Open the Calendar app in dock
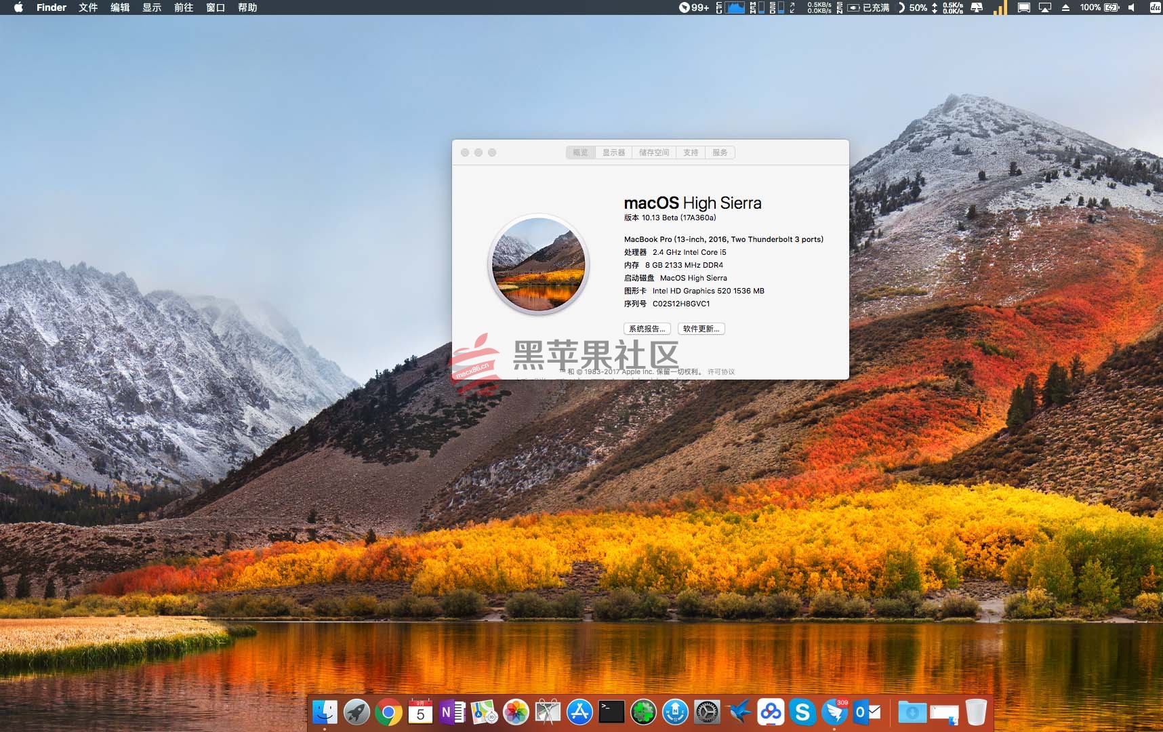The height and width of the screenshot is (732, 1163). (x=420, y=712)
